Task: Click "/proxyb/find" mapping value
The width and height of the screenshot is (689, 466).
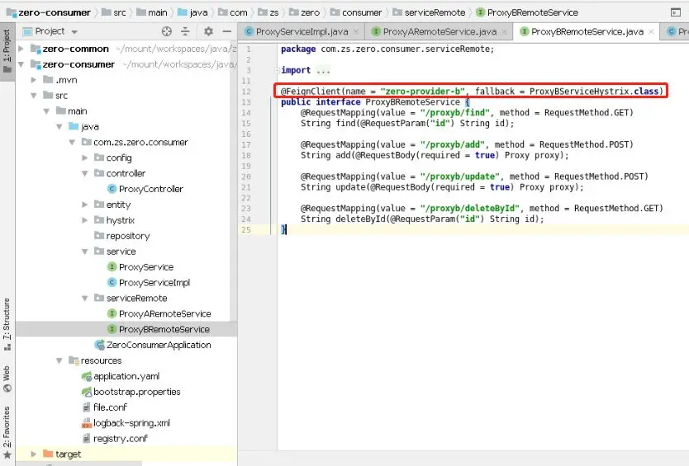Action: tap(457, 113)
